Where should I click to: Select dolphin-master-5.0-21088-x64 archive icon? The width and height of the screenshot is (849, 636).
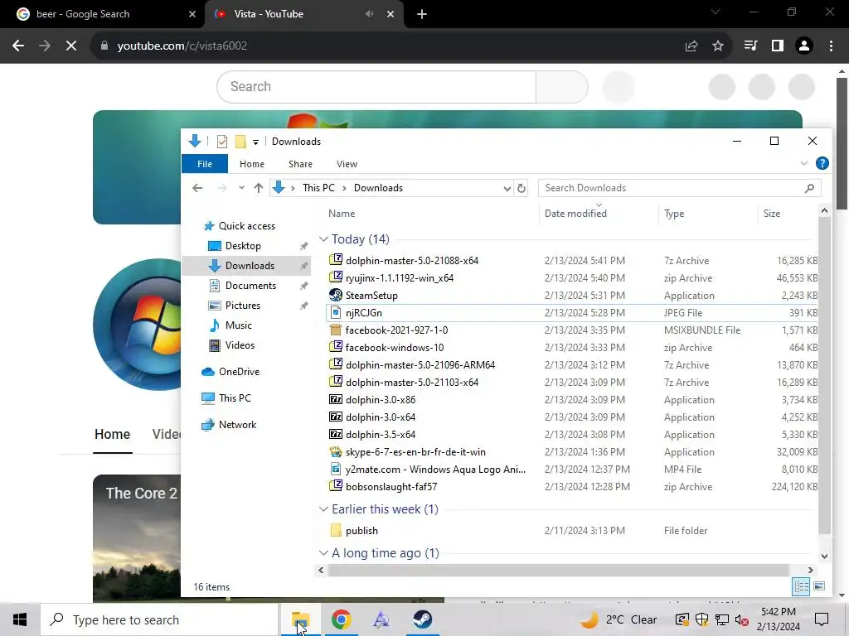pos(336,259)
